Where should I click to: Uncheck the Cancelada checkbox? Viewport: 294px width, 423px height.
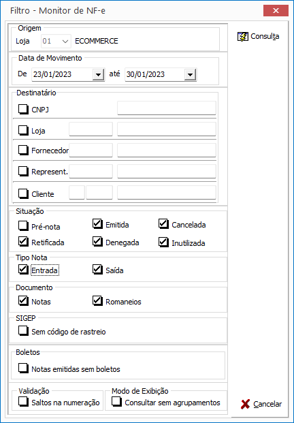click(x=163, y=224)
